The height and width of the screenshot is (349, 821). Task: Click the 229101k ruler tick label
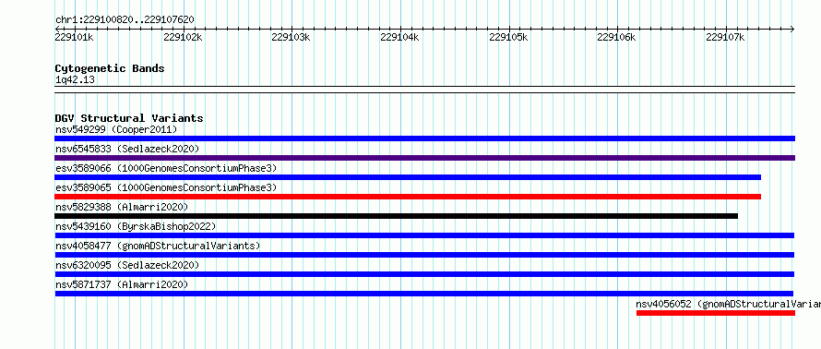pos(75,37)
